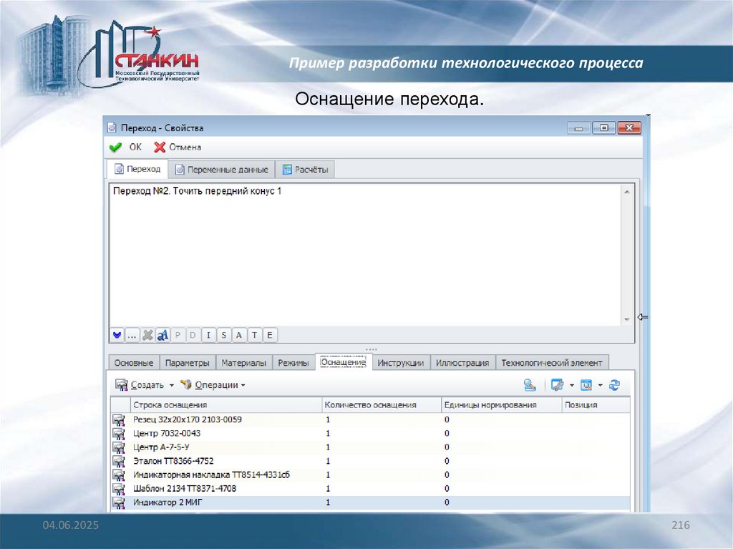The height and width of the screenshot is (549, 733).
Task: Click the D letter button in editor toolbar
Action: coord(193,335)
